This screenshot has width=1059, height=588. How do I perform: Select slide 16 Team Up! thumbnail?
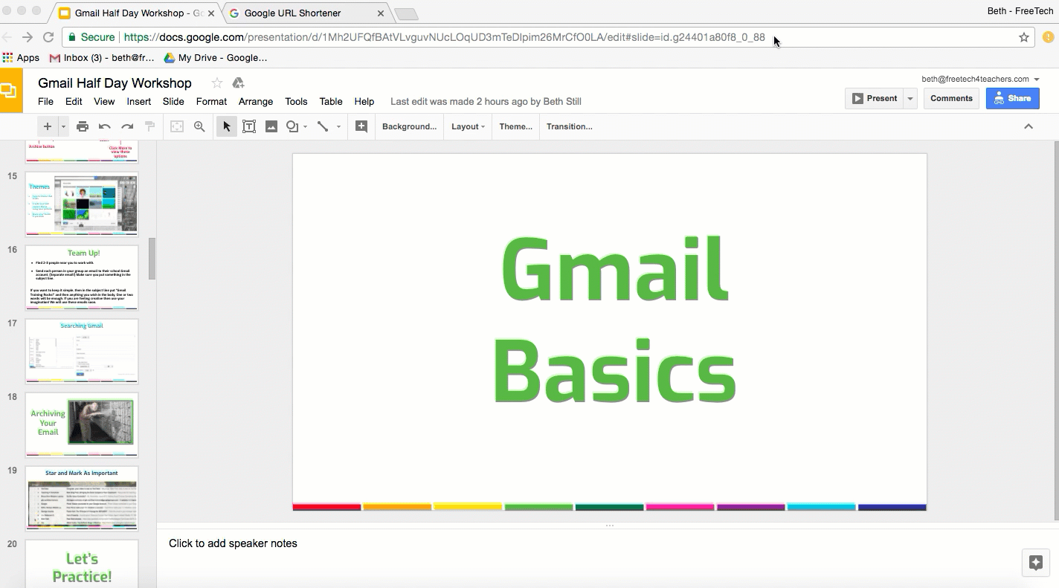(x=82, y=277)
